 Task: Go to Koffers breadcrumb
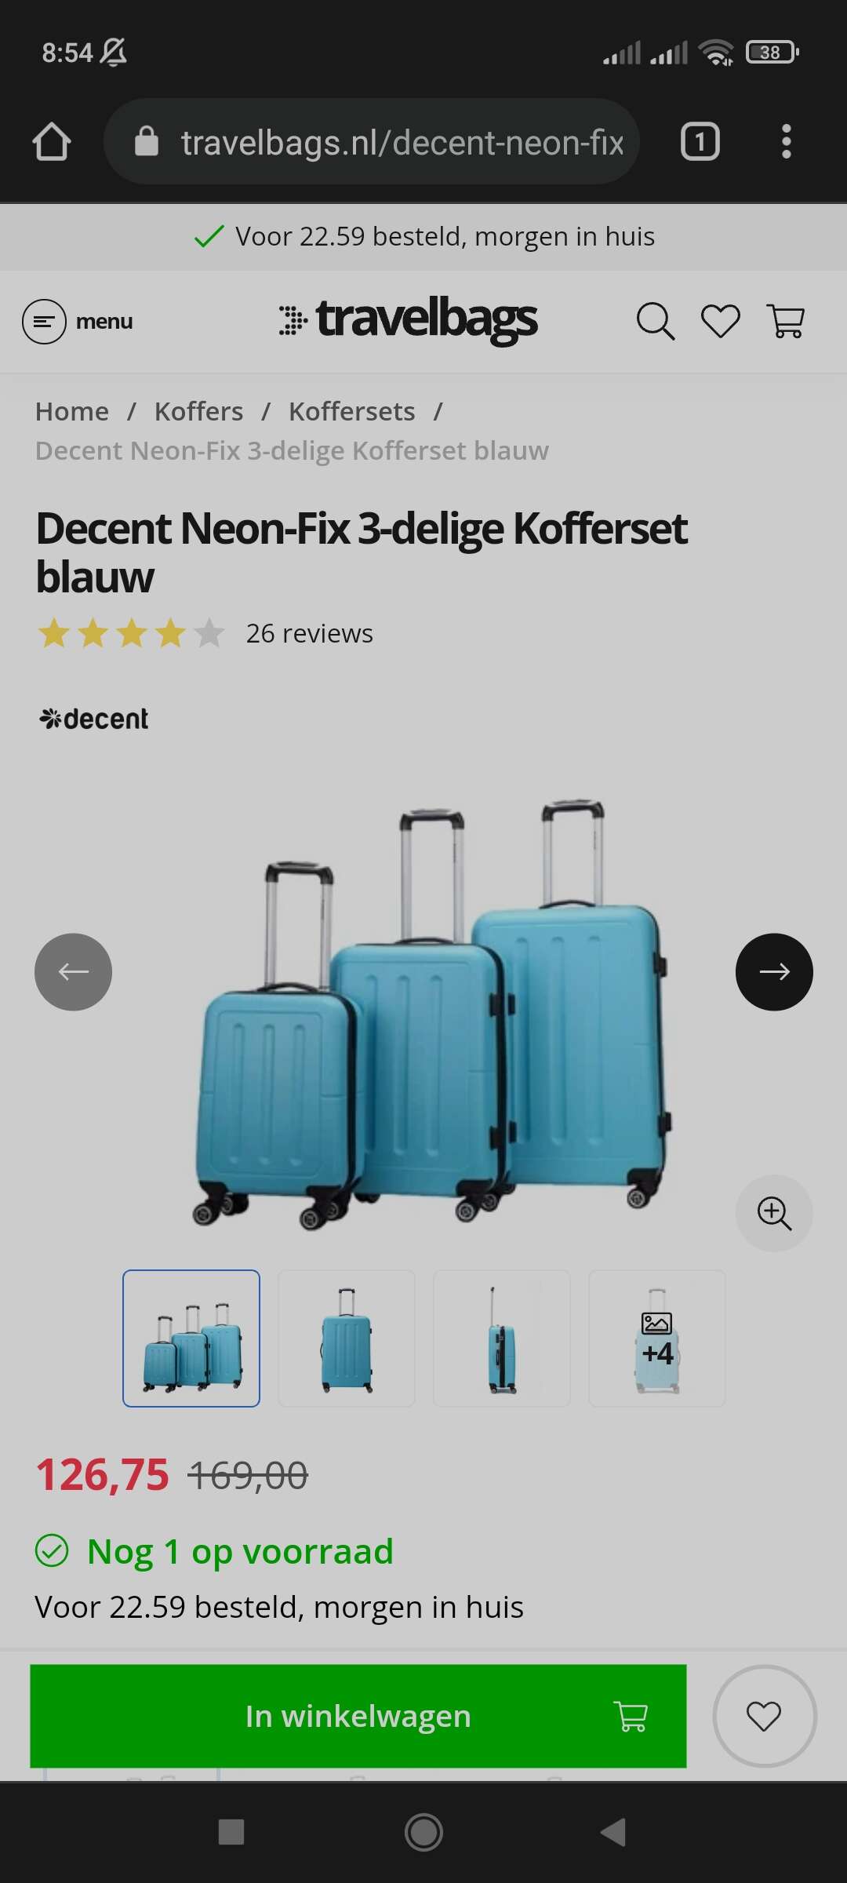198,411
